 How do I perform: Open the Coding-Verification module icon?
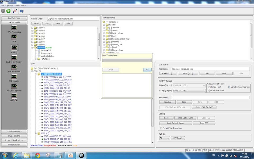coord(14,58)
